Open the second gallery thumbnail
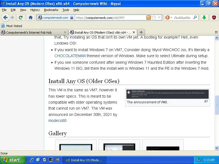 (x=119, y=147)
